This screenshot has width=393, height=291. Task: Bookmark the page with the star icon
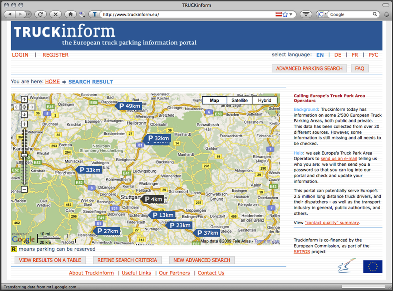[285, 14]
